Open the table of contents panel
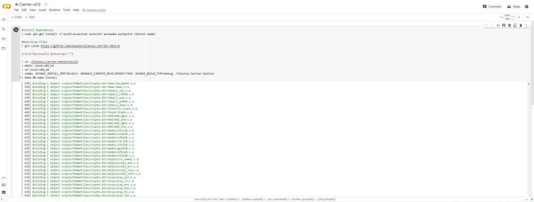This screenshot has height=202, width=534. [4, 20]
